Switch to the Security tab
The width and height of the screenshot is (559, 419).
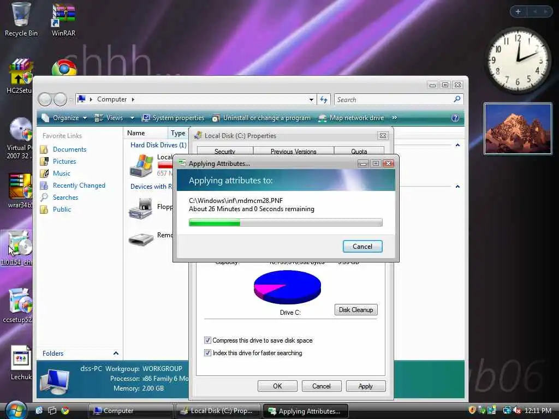(225, 151)
